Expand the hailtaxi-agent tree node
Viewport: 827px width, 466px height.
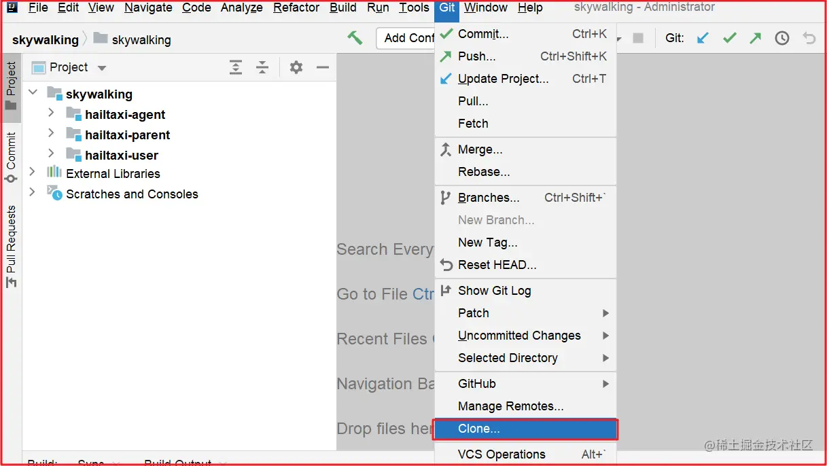51,112
